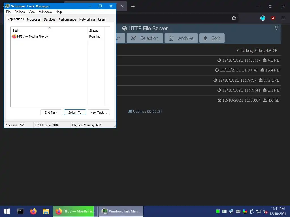
Task: Switch to the Processes tab
Action: (x=34, y=19)
